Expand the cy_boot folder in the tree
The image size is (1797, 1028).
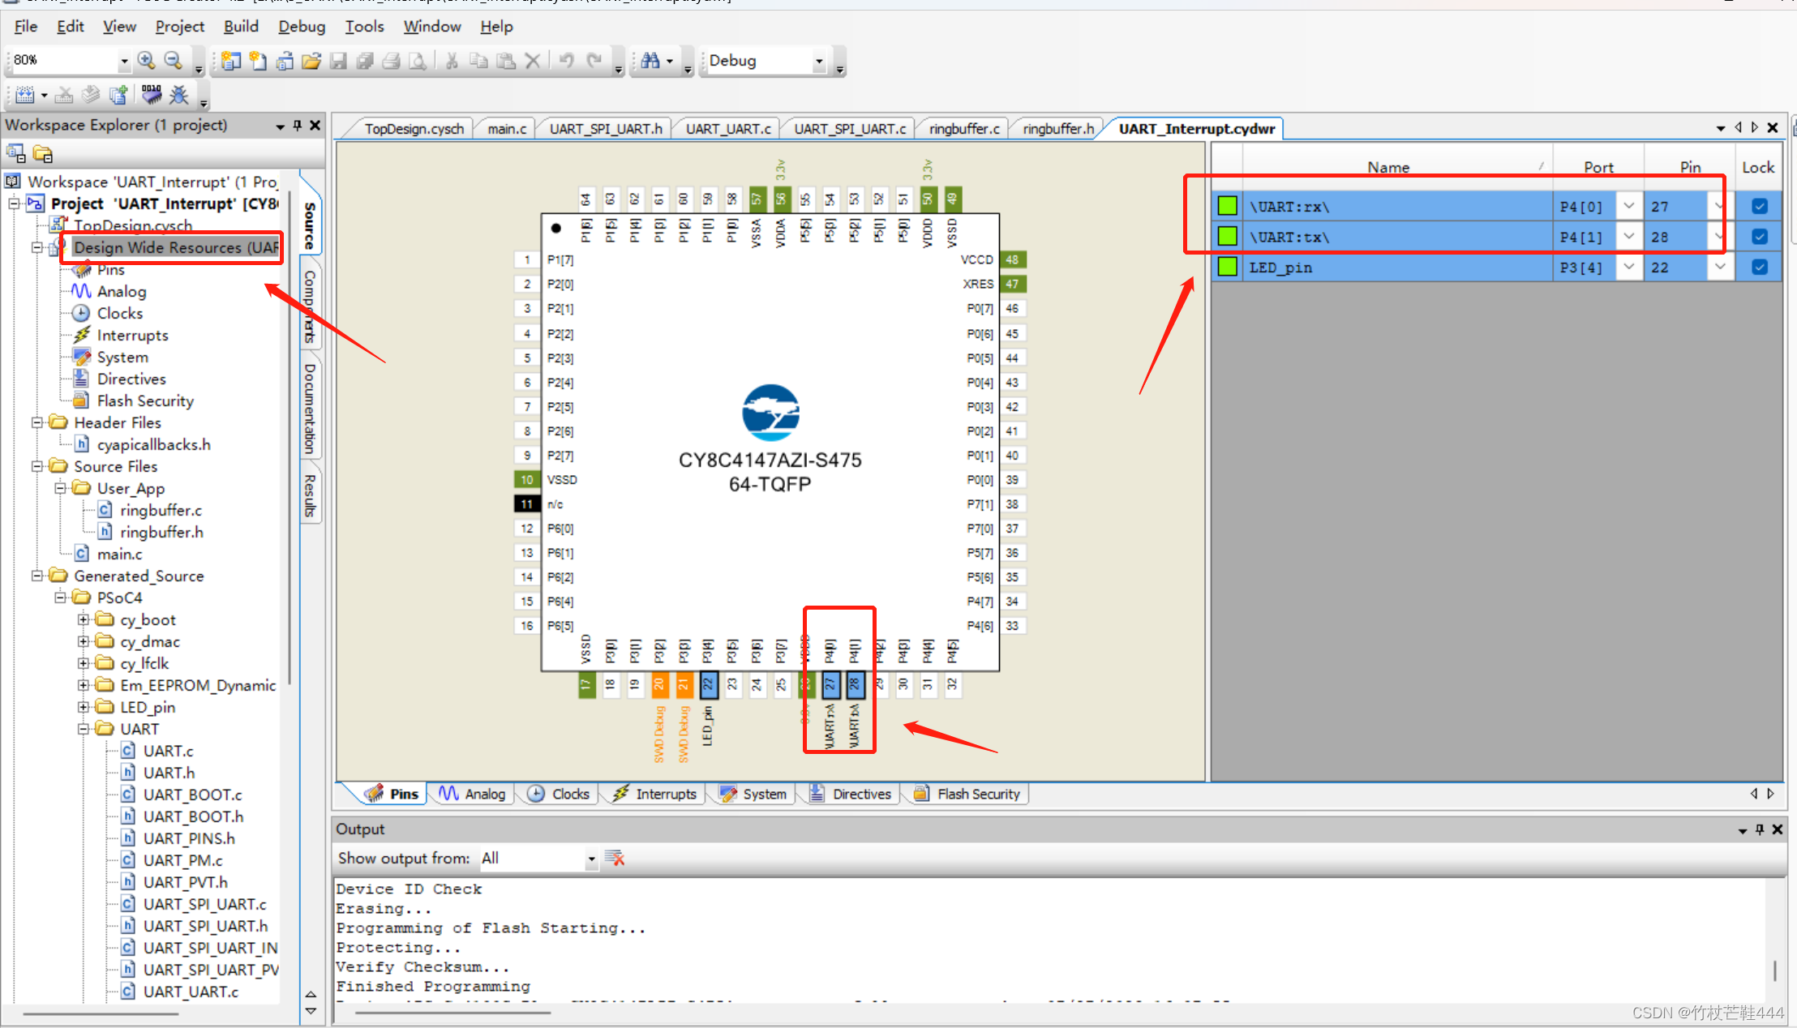click(84, 619)
